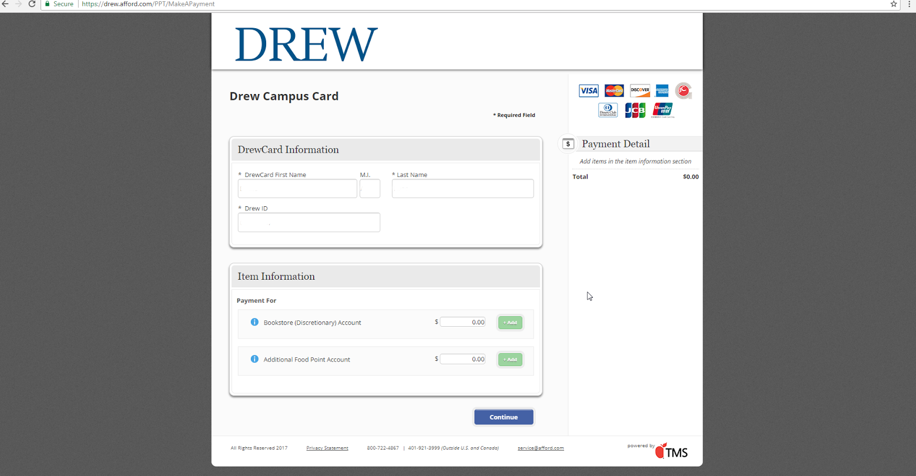This screenshot has width=916, height=476.
Task: Click the Bookstore Account amount field
Action: click(462, 322)
